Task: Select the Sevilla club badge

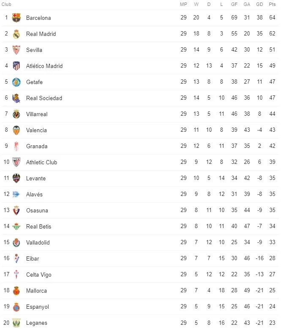Action: (16, 50)
